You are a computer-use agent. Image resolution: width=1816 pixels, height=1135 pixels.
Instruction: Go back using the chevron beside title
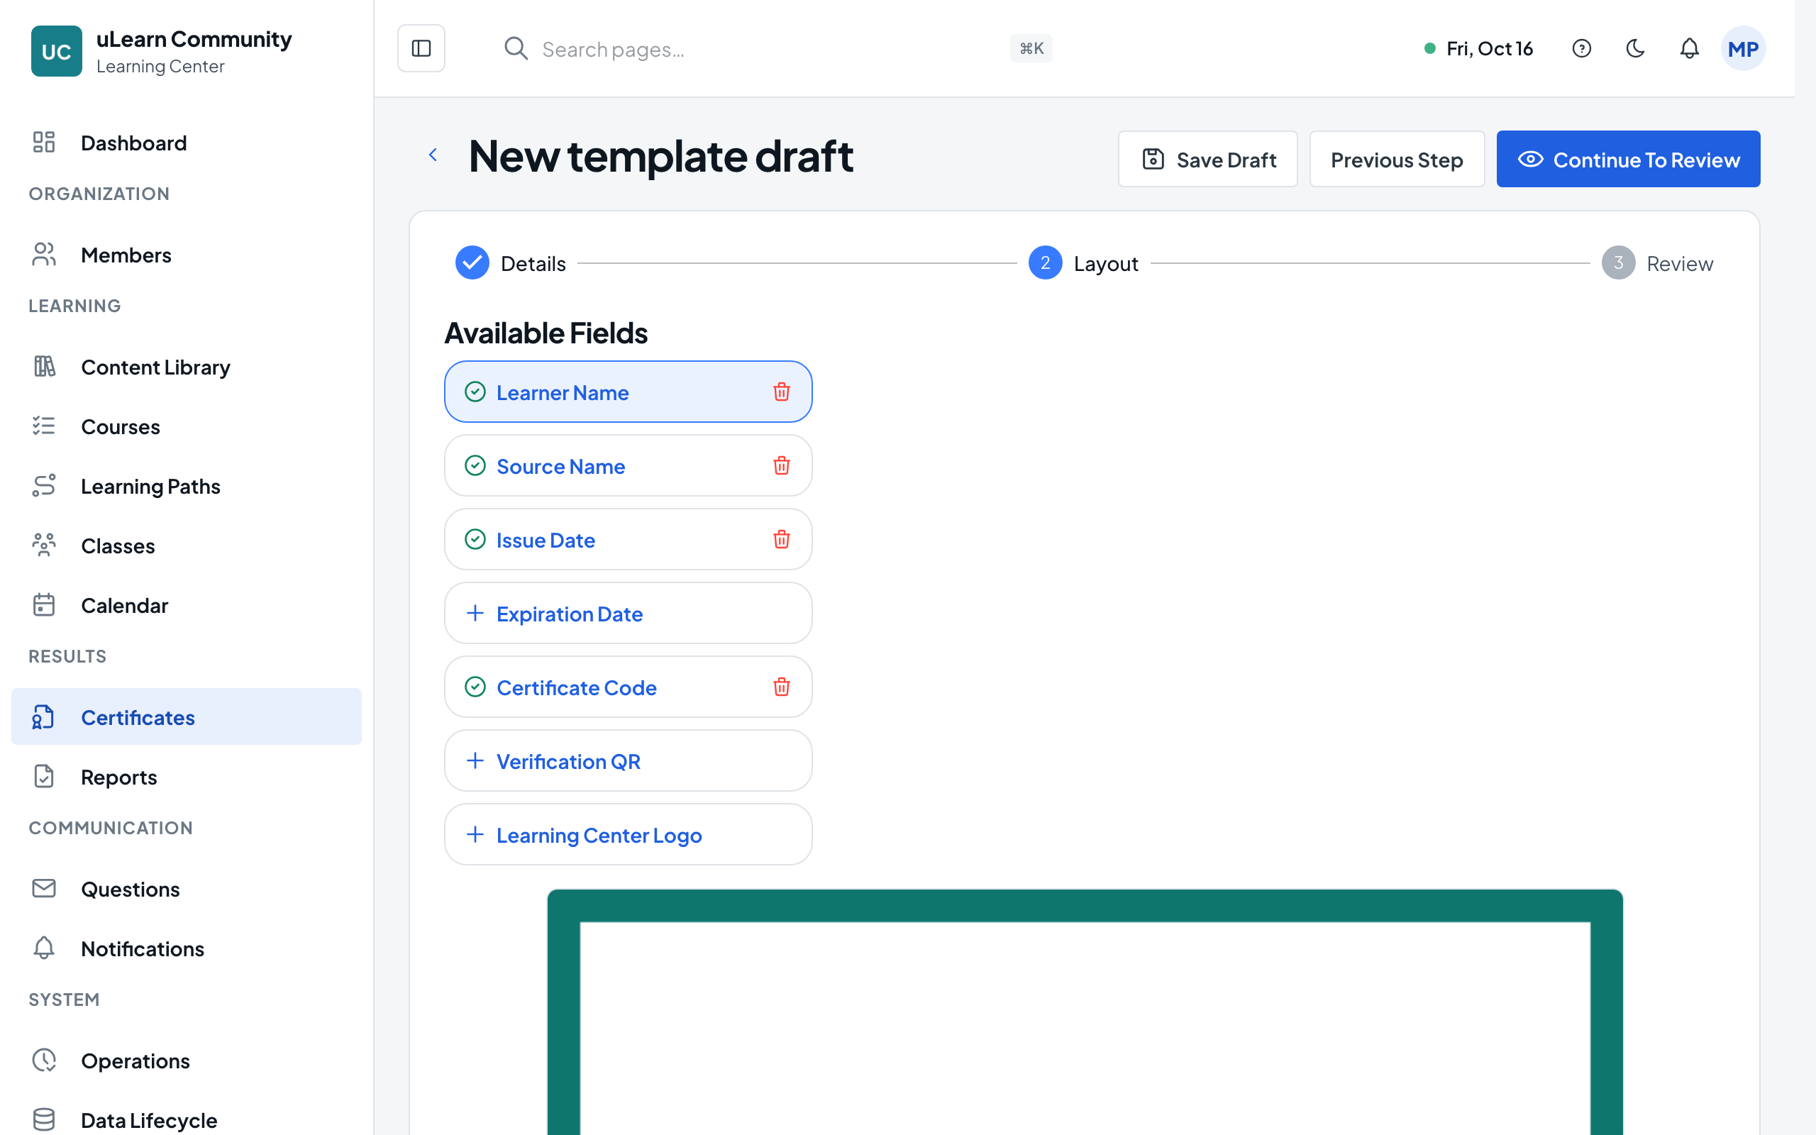point(433,155)
